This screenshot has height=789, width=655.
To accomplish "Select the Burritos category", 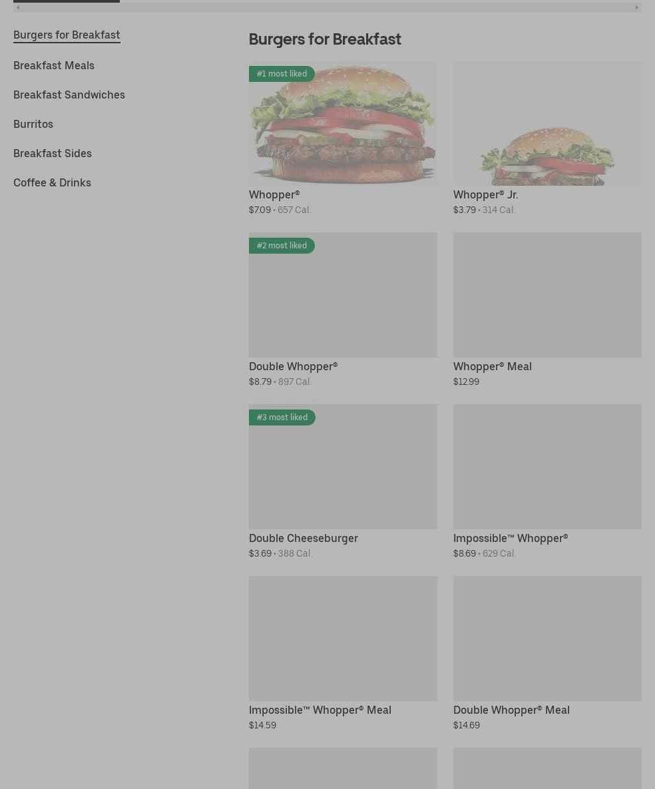I will coord(33,124).
